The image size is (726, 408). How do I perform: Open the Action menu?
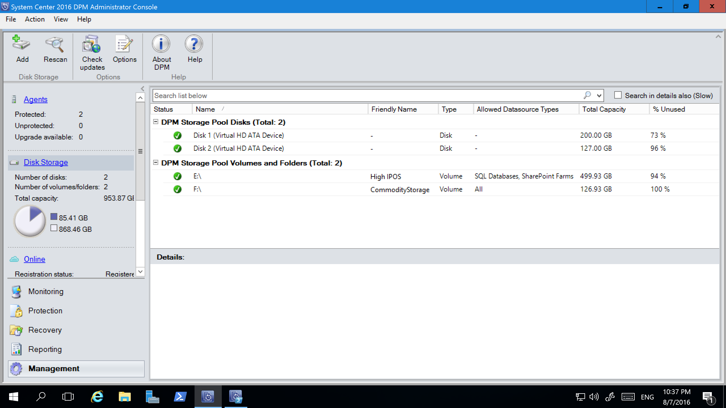pyautogui.click(x=34, y=19)
